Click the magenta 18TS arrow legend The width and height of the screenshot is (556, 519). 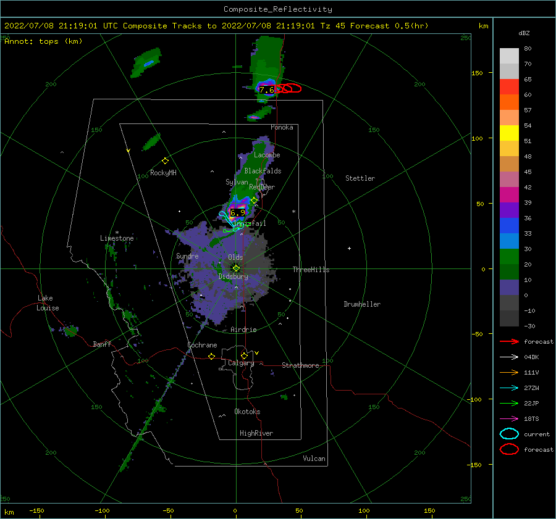[x=509, y=419]
